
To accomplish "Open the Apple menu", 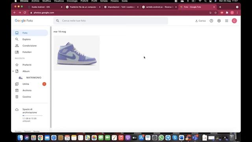I will 16,1.
